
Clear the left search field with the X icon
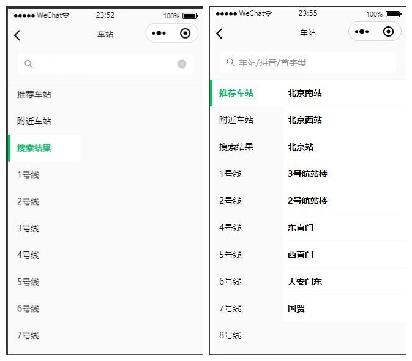click(x=182, y=64)
